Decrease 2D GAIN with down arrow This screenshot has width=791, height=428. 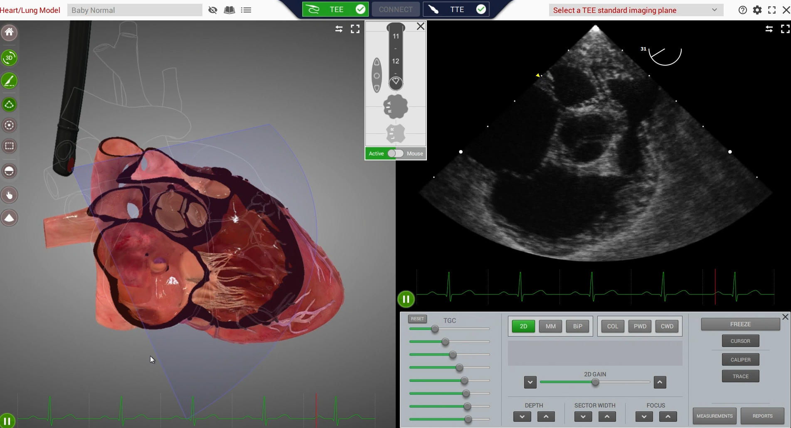click(x=530, y=382)
